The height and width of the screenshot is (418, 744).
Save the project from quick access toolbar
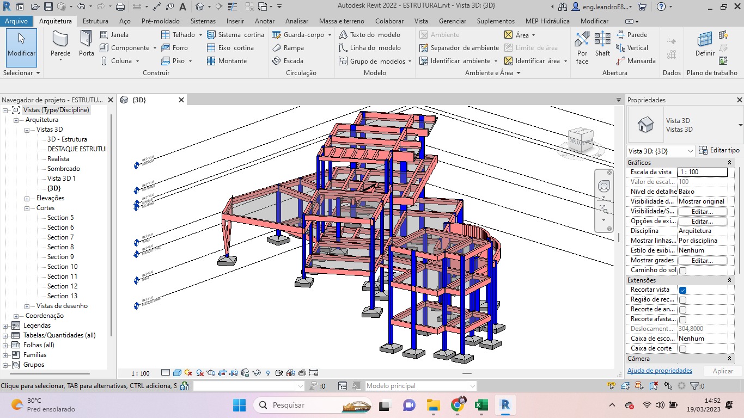[x=48, y=7]
